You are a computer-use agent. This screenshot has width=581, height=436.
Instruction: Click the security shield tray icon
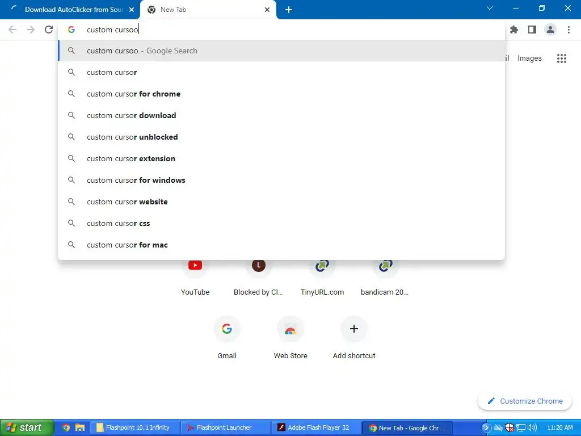coord(510,427)
